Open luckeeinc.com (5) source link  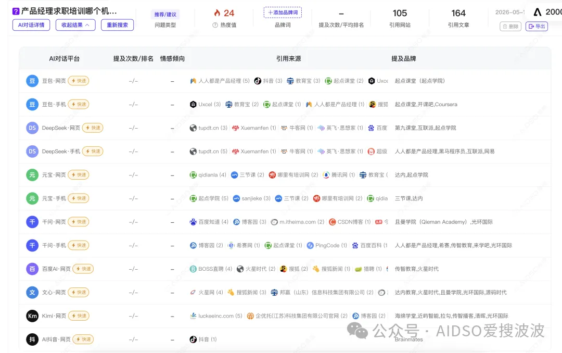click(x=216, y=316)
